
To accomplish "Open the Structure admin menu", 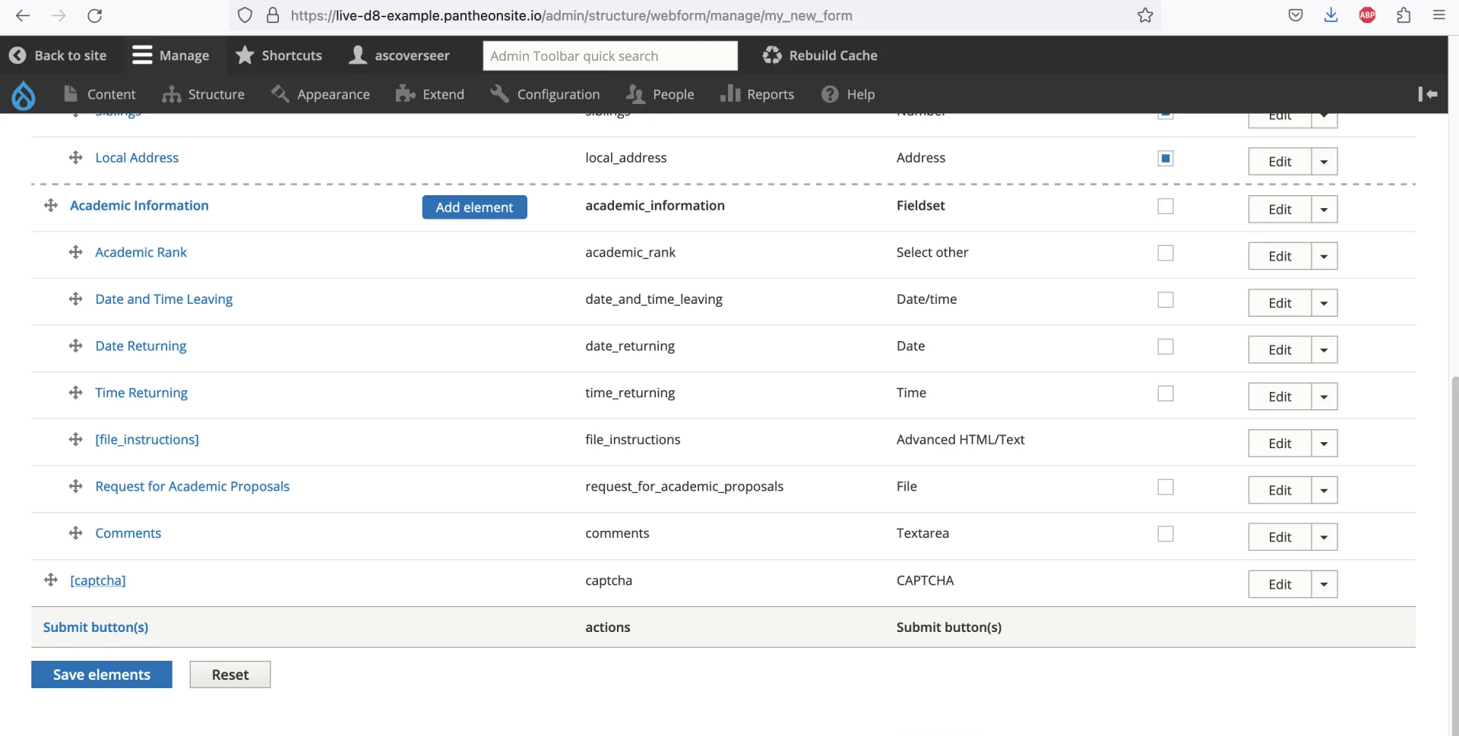I will click(x=203, y=94).
